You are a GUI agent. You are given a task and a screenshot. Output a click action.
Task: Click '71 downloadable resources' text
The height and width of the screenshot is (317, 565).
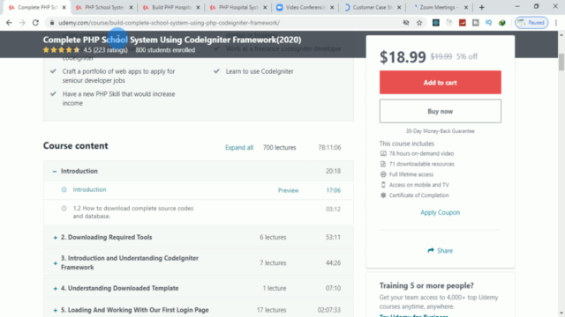tap(422, 164)
